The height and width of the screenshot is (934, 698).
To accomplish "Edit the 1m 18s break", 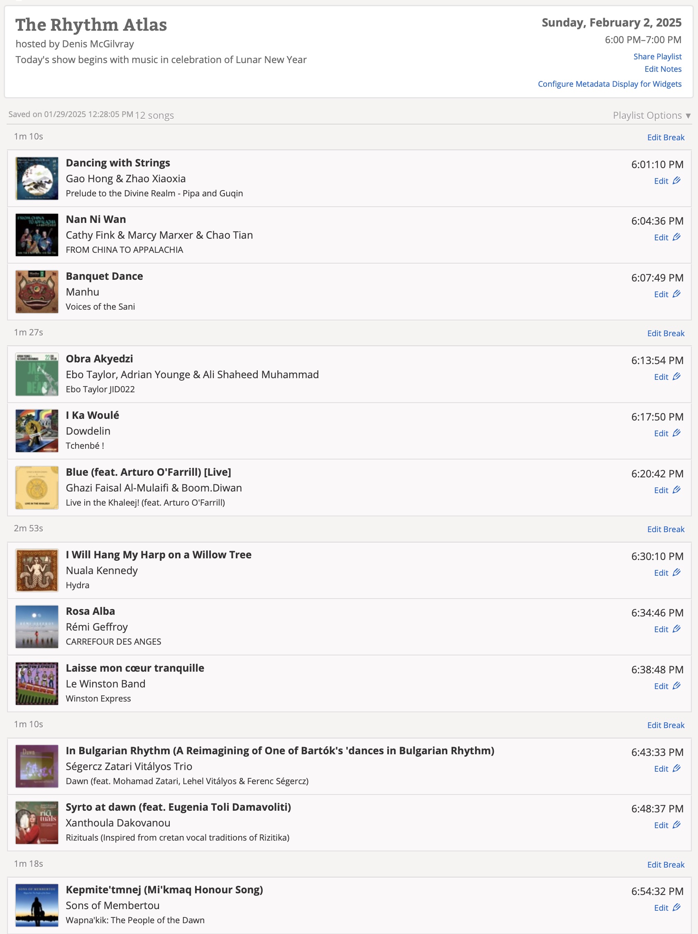I will (x=666, y=864).
